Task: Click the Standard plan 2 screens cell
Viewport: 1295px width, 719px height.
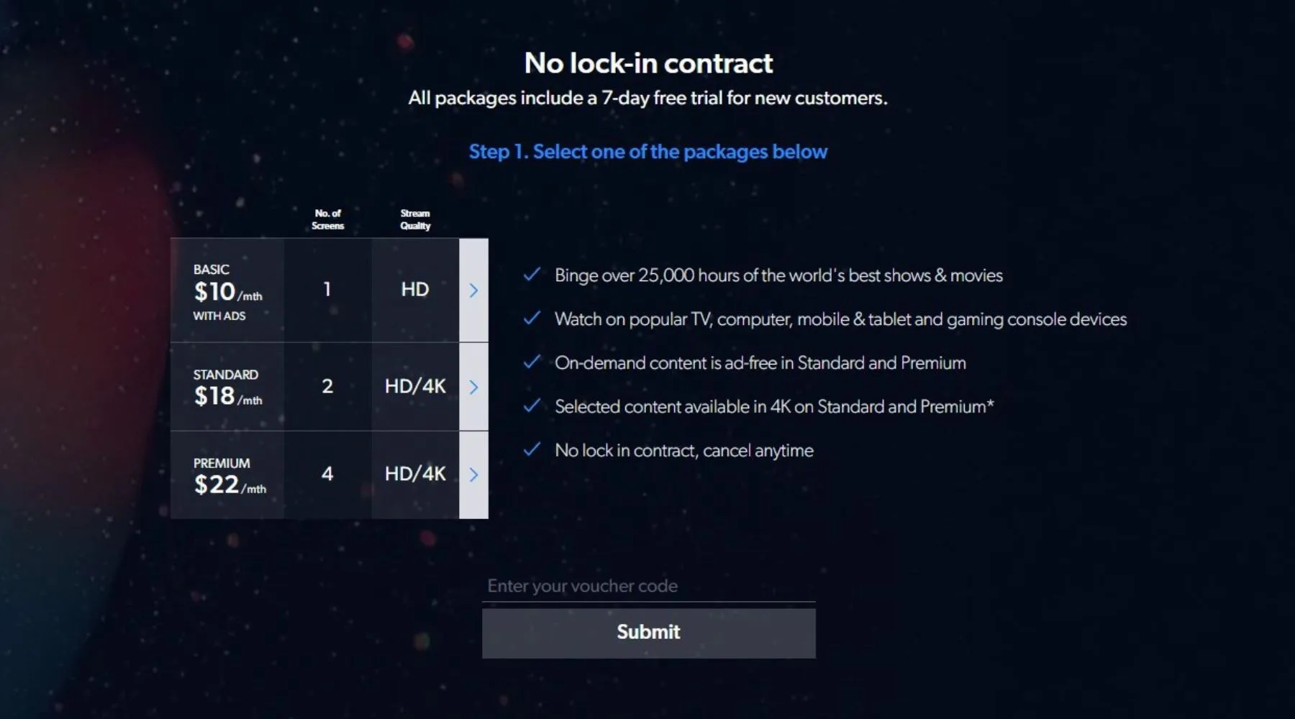Action: [x=327, y=387]
